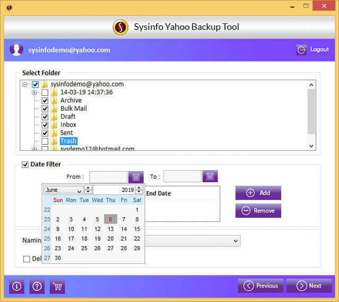
Task: Click the year 2019 field in calendar
Action: (114, 190)
